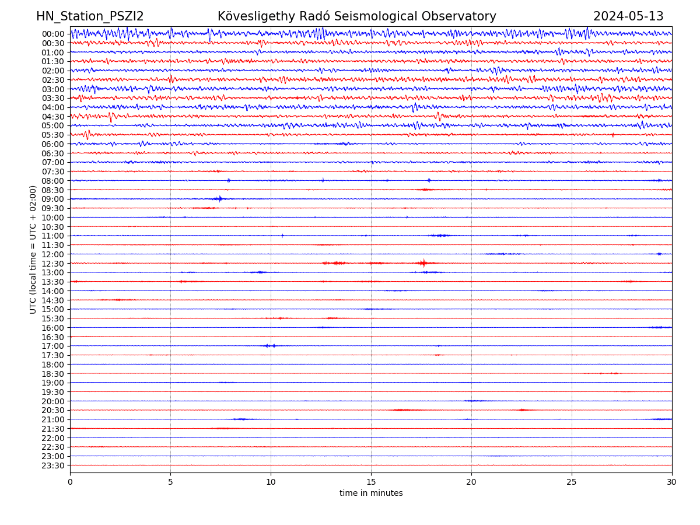The image size is (700, 525).
Task: Click the 04:30 trace time label
Action: click(53, 117)
